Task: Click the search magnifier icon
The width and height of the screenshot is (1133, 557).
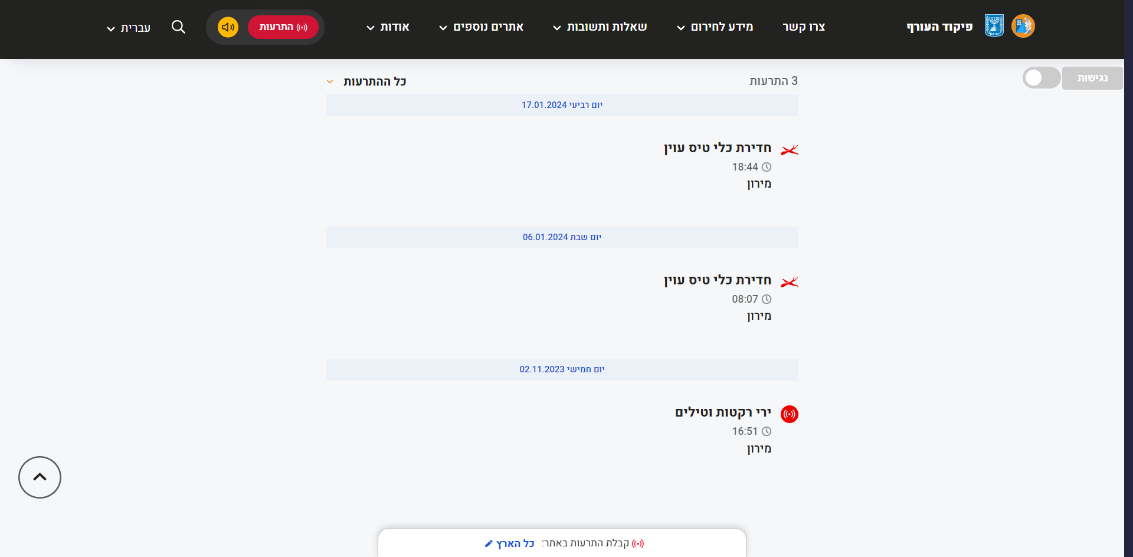Action: pyautogui.click(x=178, y=27)
